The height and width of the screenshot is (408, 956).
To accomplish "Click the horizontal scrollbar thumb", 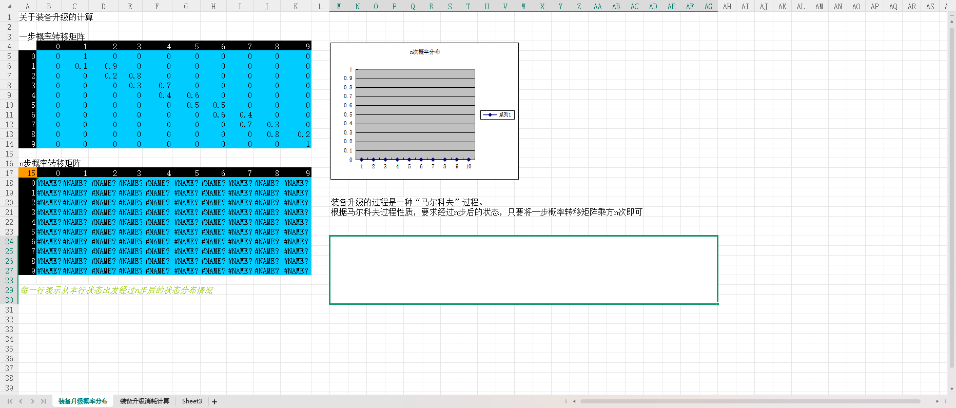I will click(750, 401).
